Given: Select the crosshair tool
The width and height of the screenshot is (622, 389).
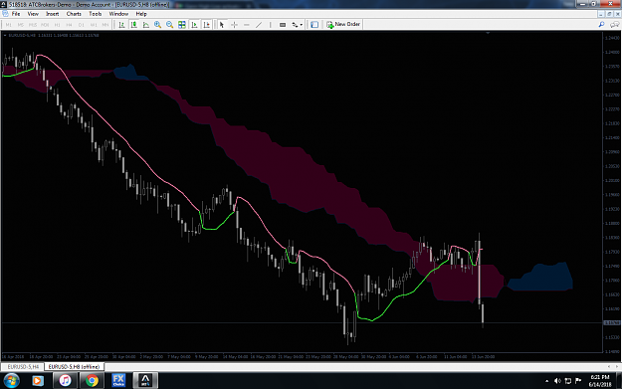Looking at the screenshot, I should click(234, 25).
